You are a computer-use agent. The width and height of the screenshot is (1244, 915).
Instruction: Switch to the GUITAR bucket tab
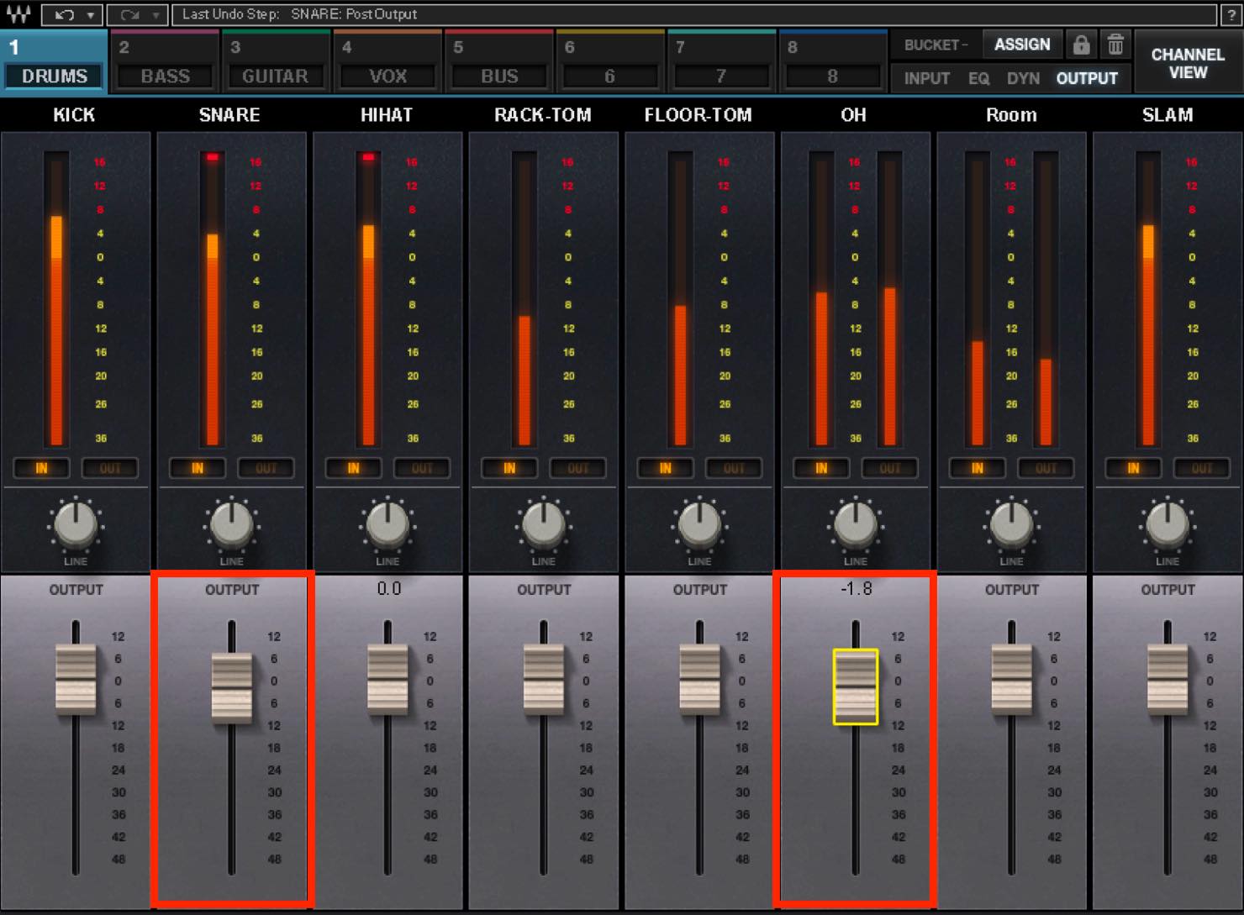pos(275,63)
